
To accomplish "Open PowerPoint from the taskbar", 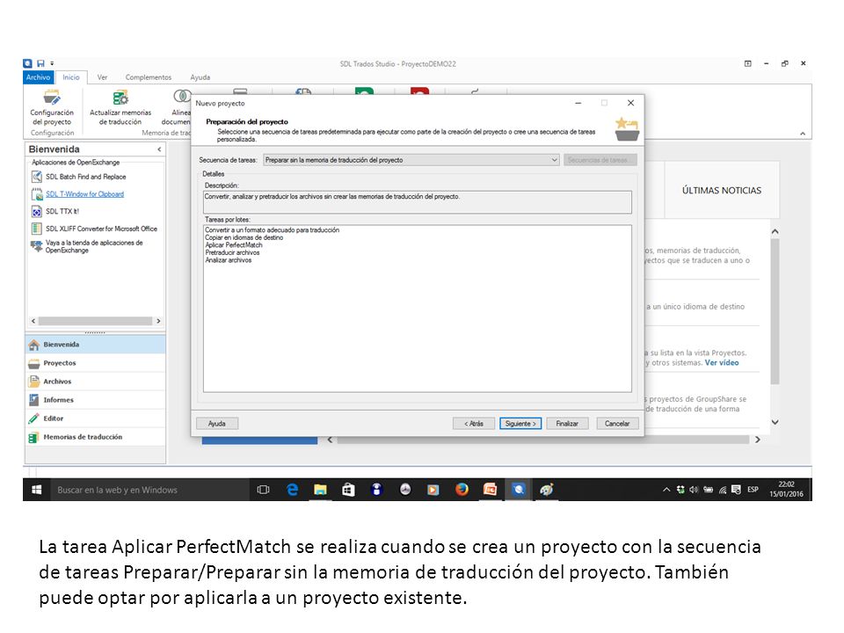I will pos(490,490).
